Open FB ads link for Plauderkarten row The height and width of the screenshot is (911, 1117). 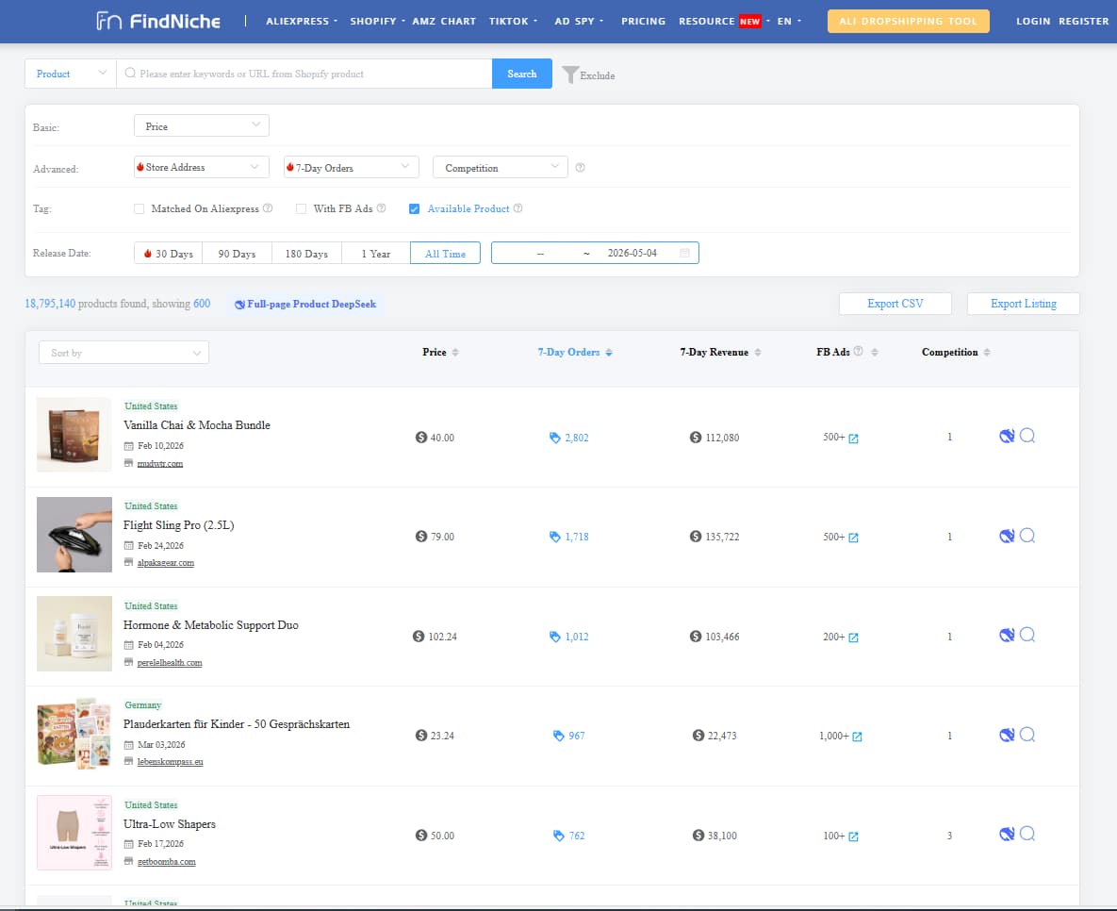[857, 737]
